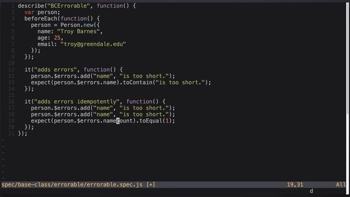
Task: Click the "Troy Barnes" name string
Action: coord(78,31)
